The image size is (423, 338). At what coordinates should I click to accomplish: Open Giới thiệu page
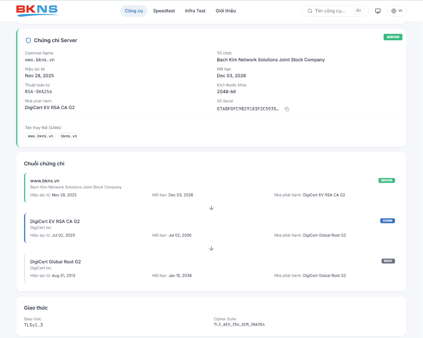[x=226, y=11]
